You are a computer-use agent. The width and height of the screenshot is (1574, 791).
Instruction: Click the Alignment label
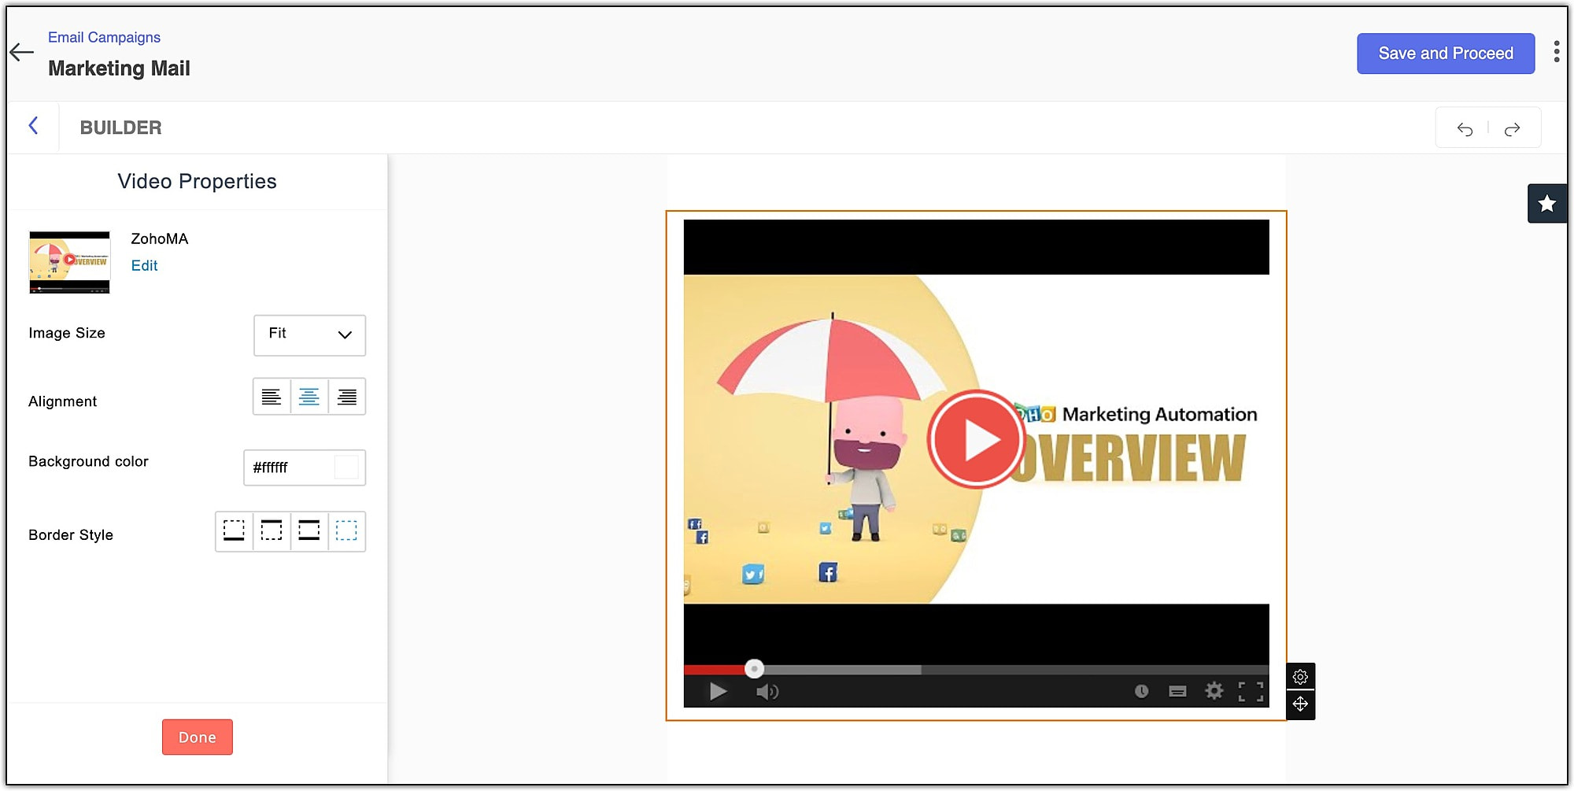63,401
